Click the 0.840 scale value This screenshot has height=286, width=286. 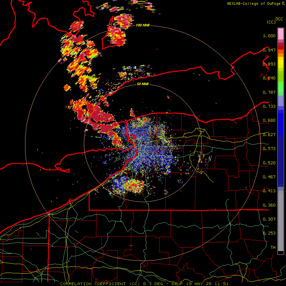point(269,78)
